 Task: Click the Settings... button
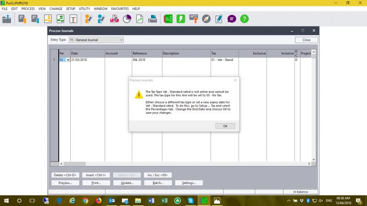(x=189, y=183)
